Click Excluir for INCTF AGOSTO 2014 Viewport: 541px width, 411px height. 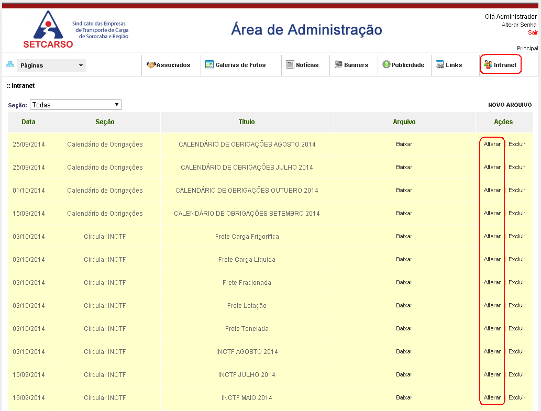pos(517,352)
